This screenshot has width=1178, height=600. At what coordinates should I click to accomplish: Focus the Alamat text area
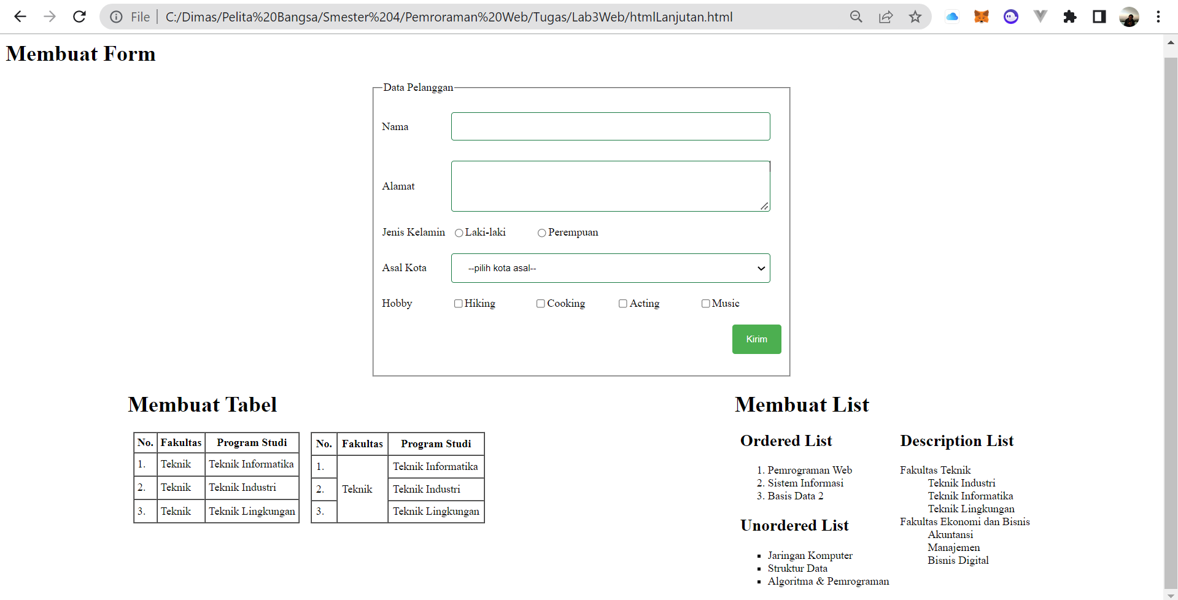click(610, 187)
